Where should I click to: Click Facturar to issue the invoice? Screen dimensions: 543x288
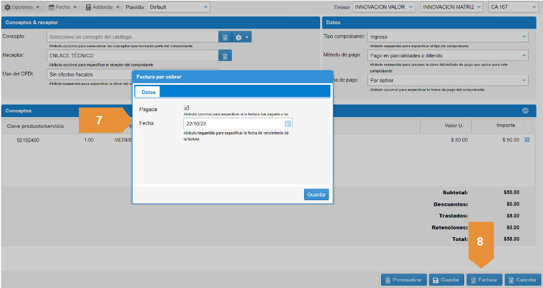(484, 280)
